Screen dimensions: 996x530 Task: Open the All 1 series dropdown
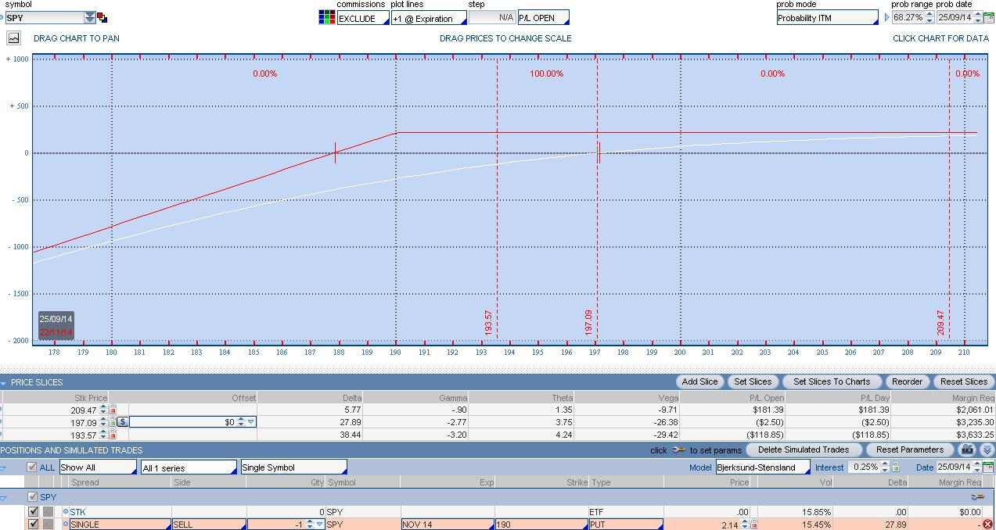pyautogui.click(x=189, y=467)
